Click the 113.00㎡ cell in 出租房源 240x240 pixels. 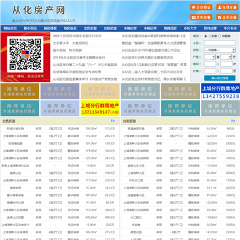(x=211, y=165)
